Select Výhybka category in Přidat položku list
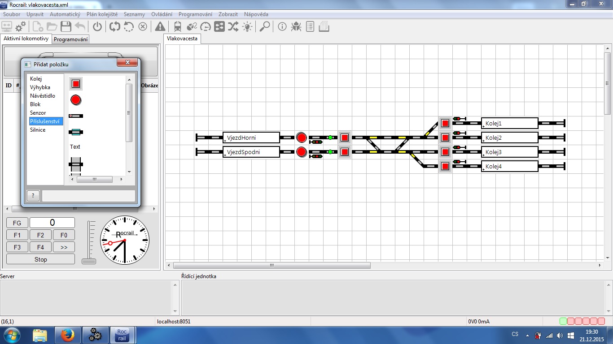 [x=40, y=87]
